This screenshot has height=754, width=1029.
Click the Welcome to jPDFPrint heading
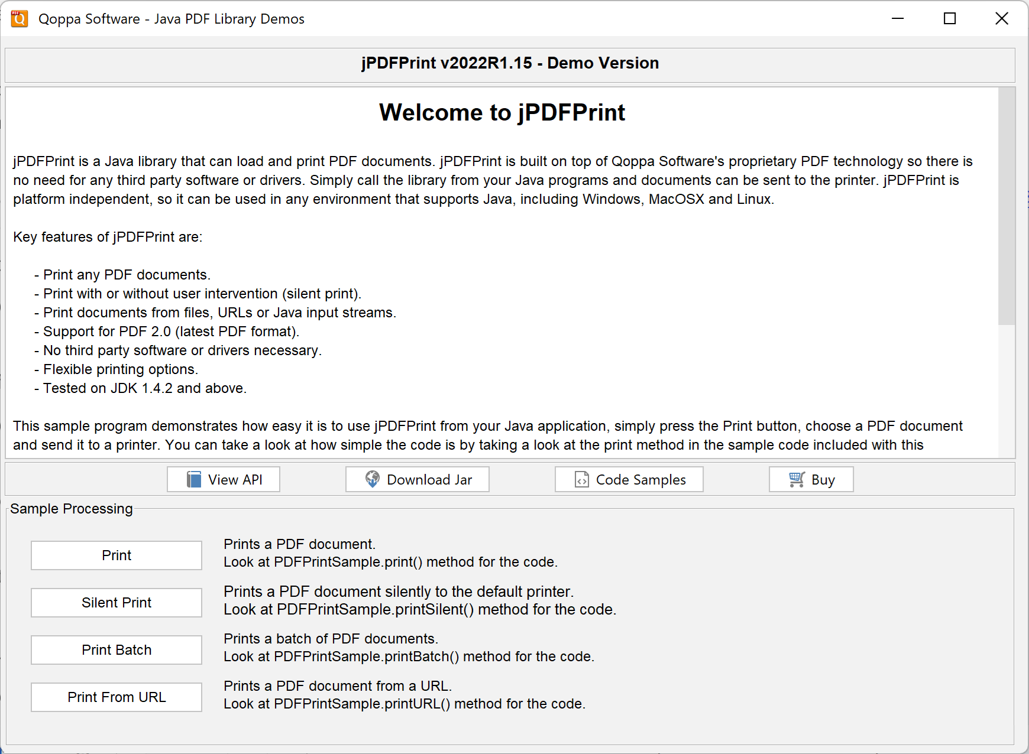(502, 112)
